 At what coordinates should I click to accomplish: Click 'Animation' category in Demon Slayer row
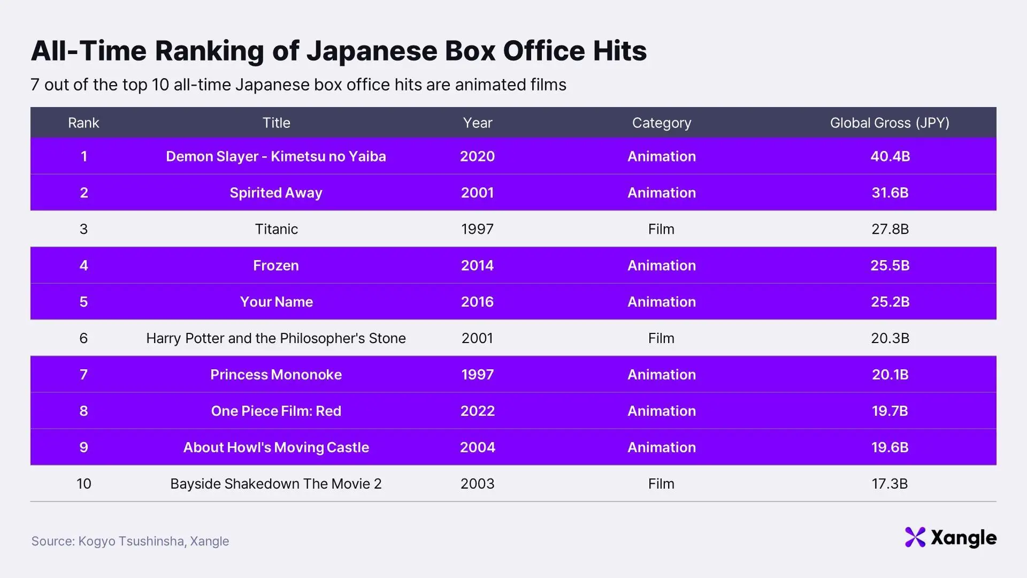coord(662,156)
